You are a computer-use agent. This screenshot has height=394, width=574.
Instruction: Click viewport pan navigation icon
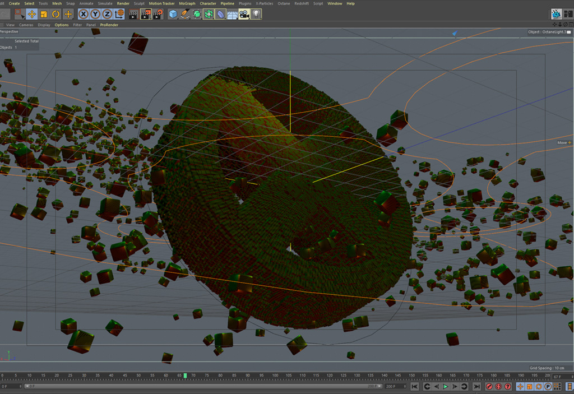(x=554, y=25)
